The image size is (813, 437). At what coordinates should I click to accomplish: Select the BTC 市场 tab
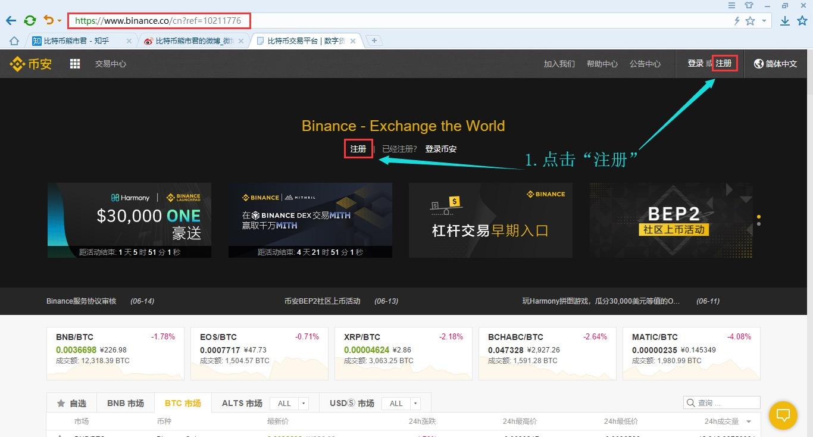tap(183, 403)
